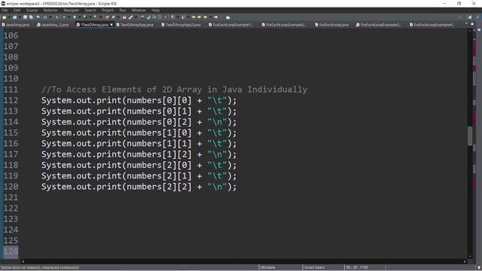Click the Save All icon

[x=31, y=17]
